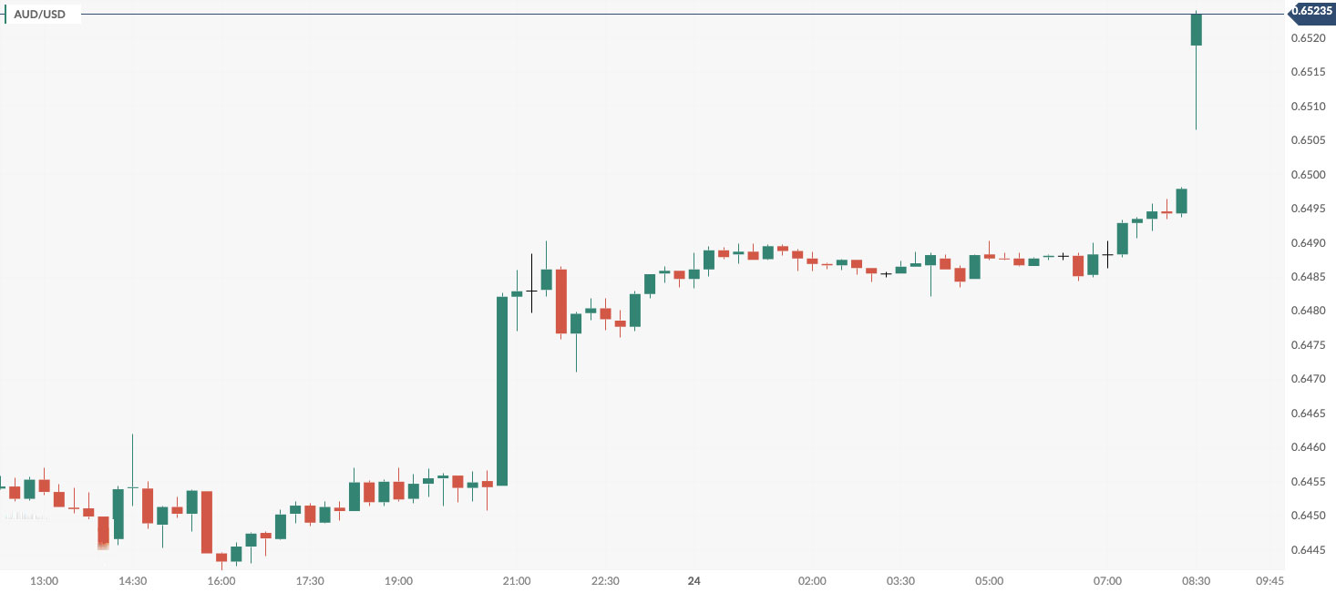Click the 13:00 time axis label
Viewport: 1336px width, 593px height.
point(45,581)
